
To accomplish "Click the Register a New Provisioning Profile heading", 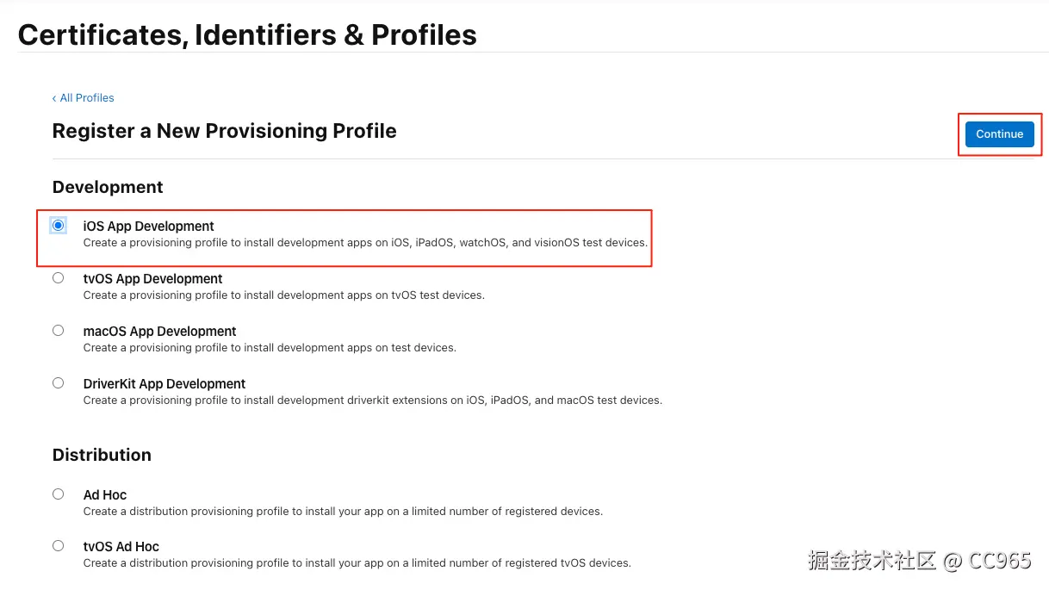I will click(224, 131).
